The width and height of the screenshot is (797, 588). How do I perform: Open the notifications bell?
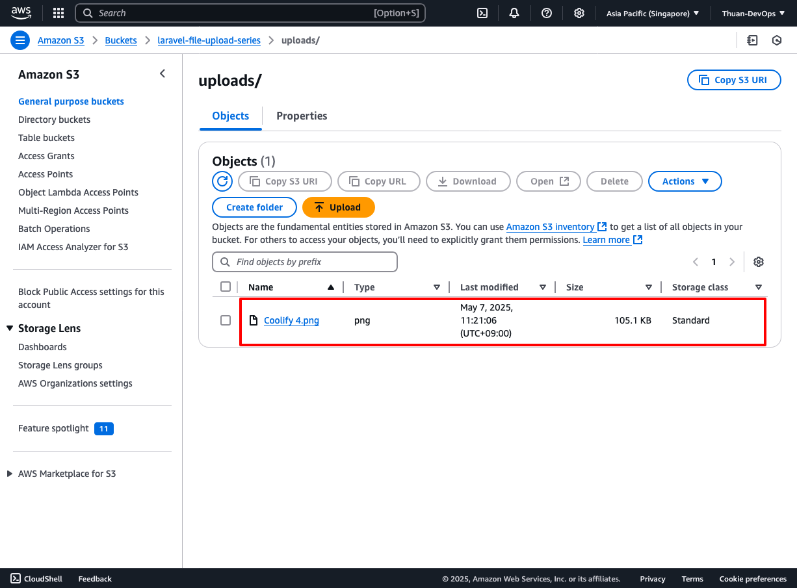[514, 13]
